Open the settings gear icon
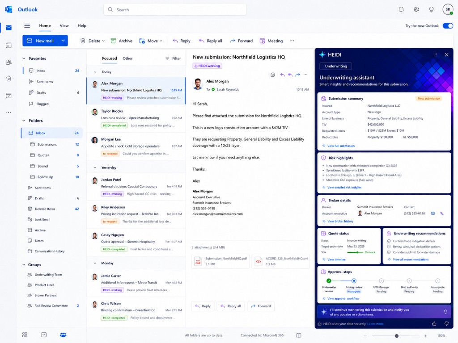 (416, 9)
